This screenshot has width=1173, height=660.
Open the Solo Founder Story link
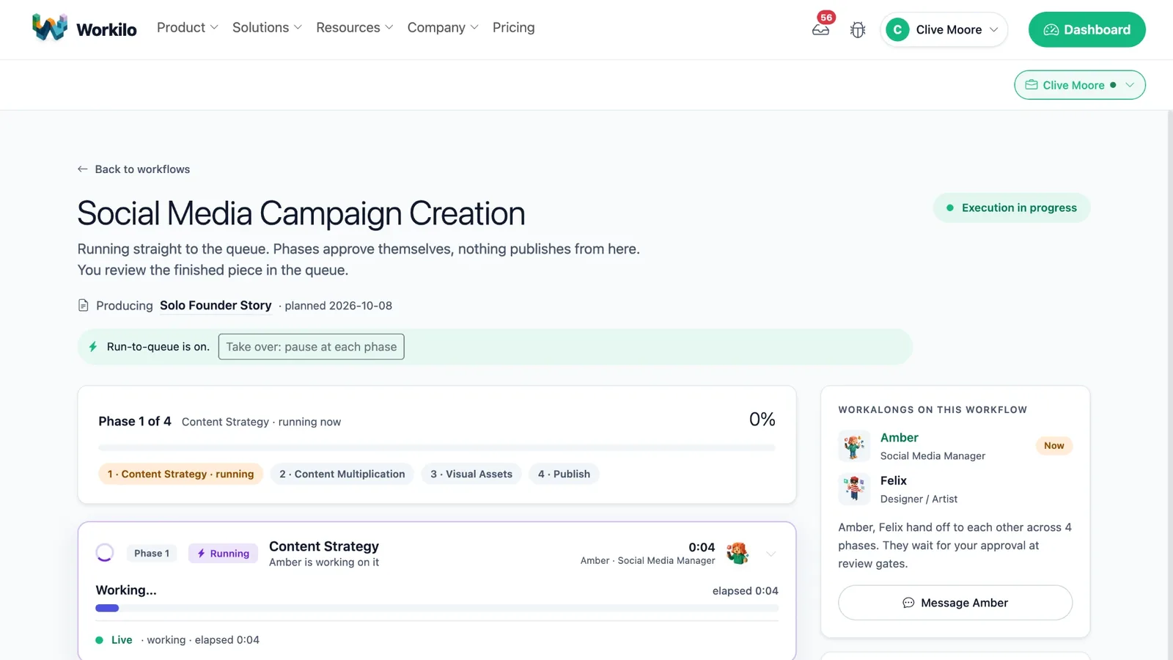pyautogui.click(x=216, y=305)
